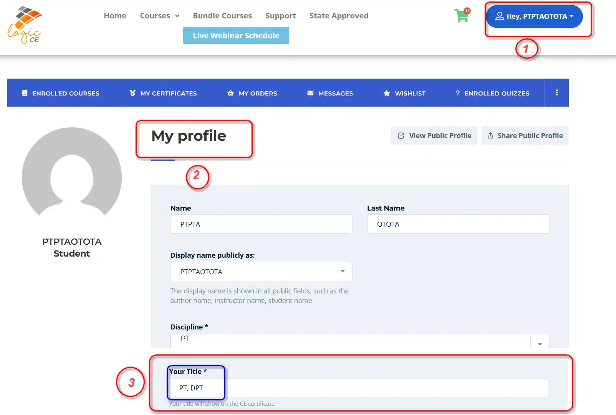The height and width of the screenshot is (415, 616).
Task: Click Share Public Profile button
Action: tap(525, 135)
